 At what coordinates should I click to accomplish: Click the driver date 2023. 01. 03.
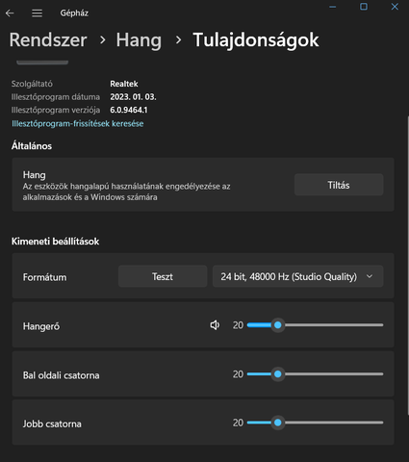tap(133, 97)
